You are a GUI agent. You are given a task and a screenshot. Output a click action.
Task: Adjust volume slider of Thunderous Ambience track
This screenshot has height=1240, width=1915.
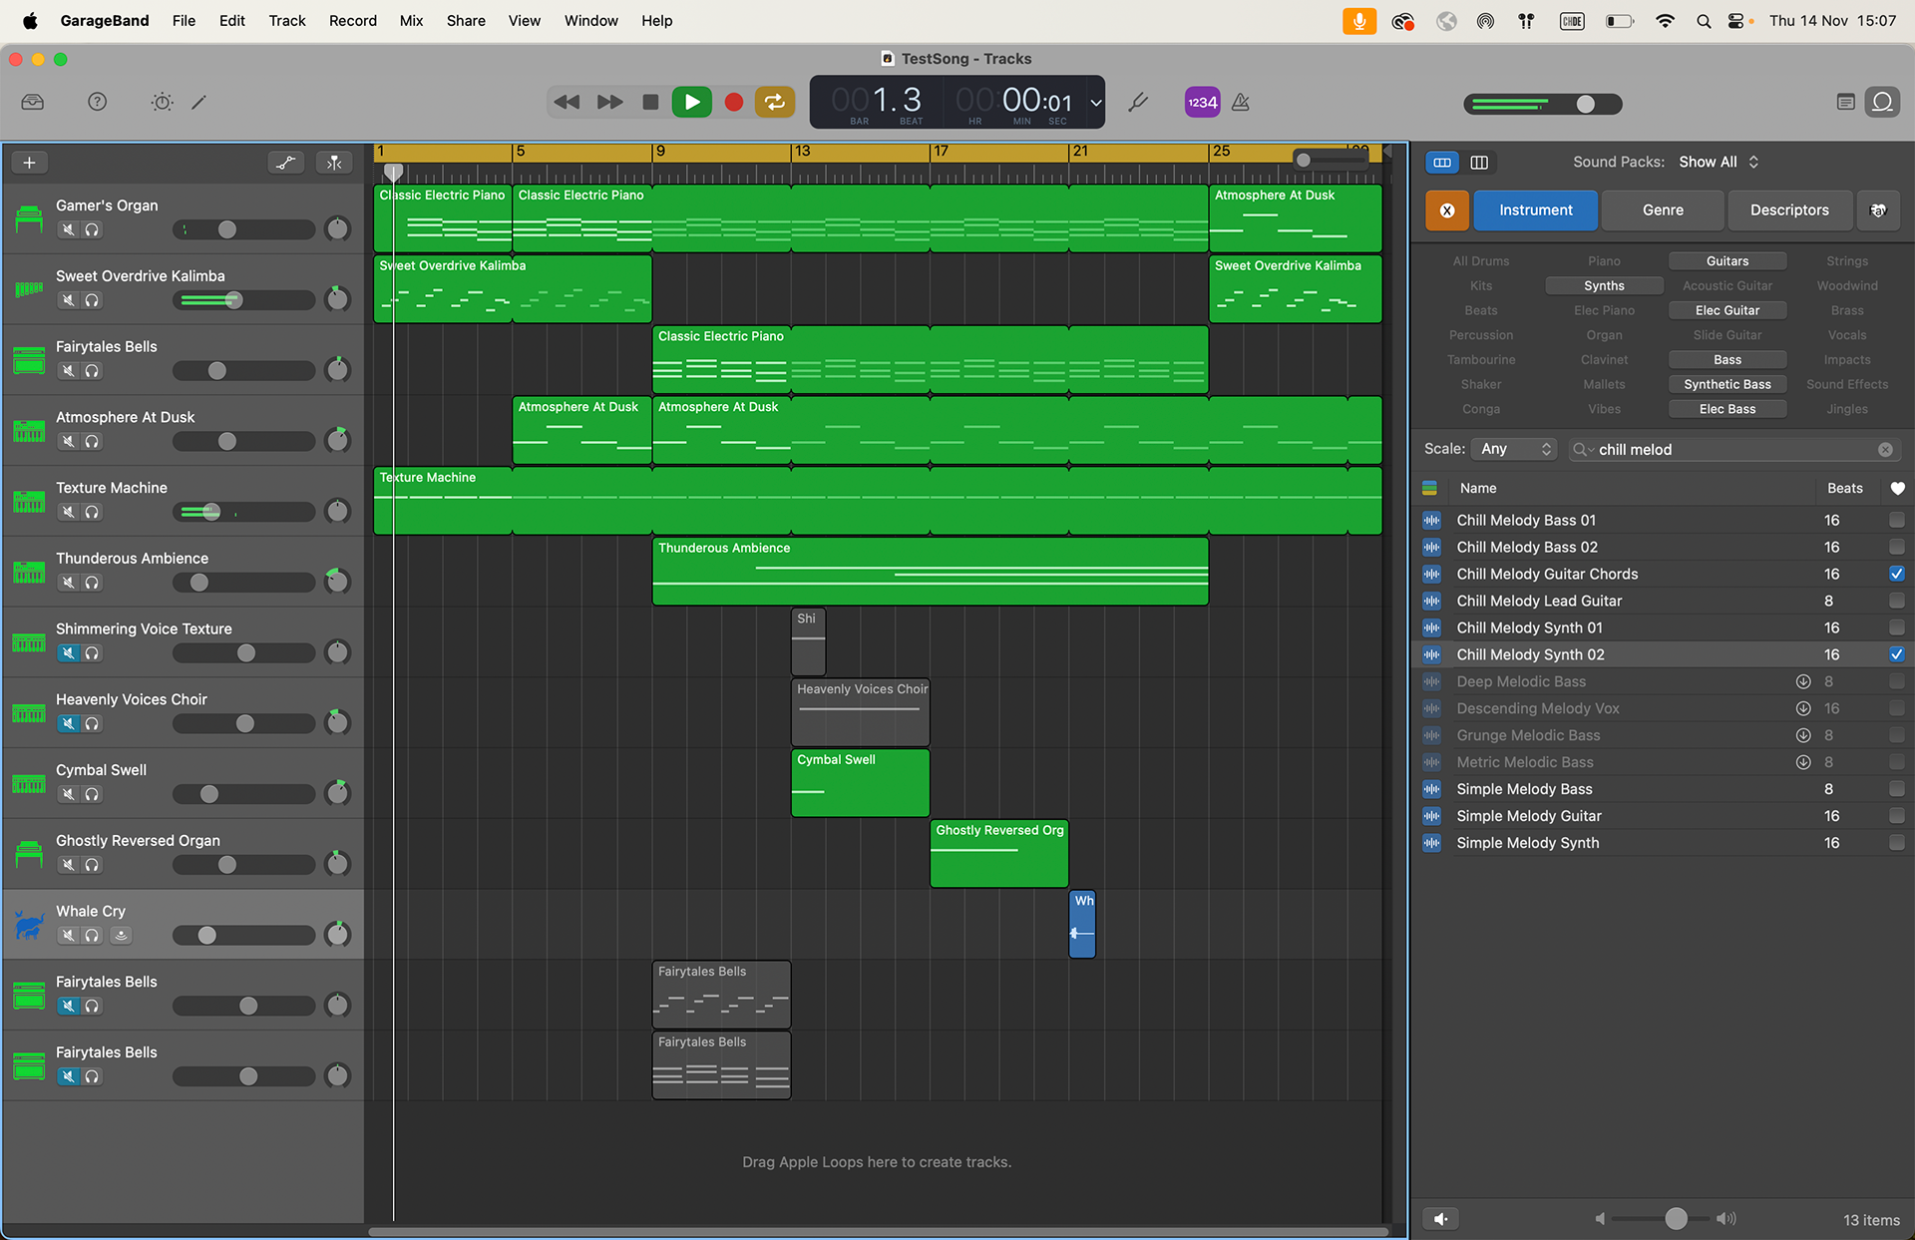coord(199,583)
